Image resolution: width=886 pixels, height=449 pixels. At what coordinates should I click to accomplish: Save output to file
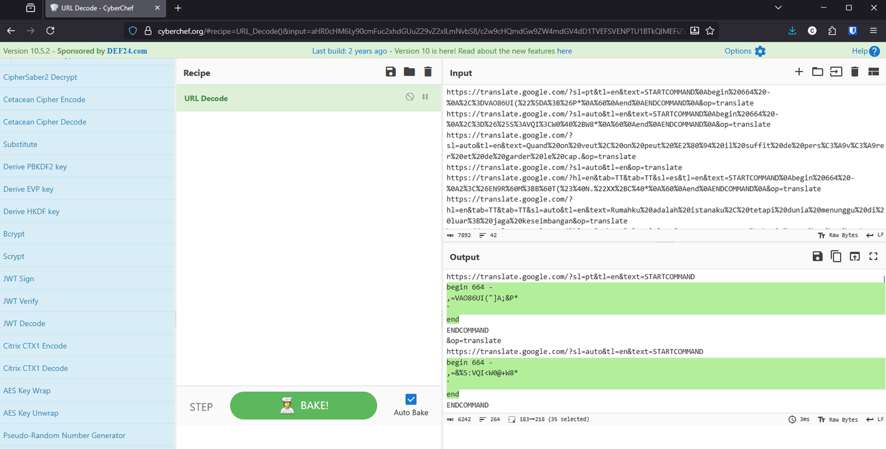pyautogui.click(x=817, y=257)
